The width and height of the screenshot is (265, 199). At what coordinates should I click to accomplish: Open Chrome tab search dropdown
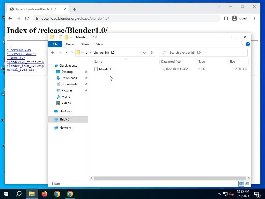click(x=219, y=6)
